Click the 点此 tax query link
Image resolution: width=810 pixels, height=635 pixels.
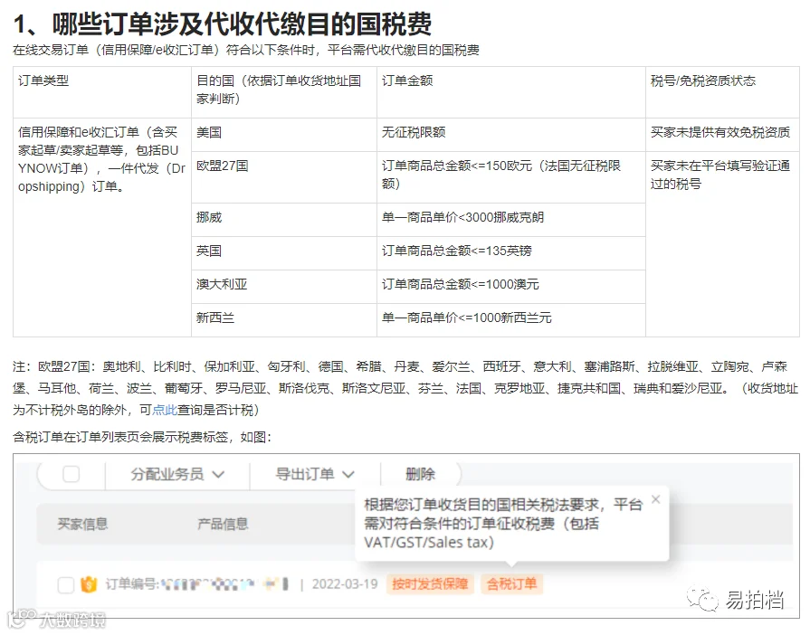[x=165, y=410]
